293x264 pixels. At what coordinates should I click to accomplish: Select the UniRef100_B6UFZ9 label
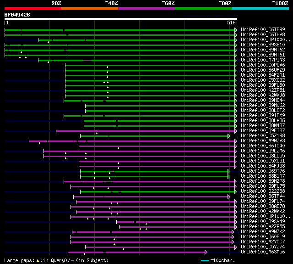point(263,70)
